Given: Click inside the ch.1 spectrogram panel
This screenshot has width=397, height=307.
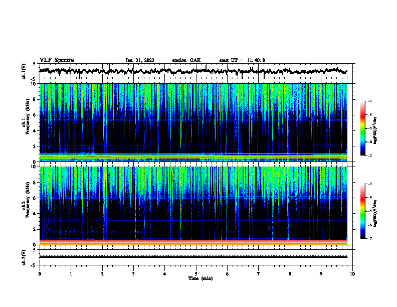Looking at the screenshot, I should (x=193, y=122).
